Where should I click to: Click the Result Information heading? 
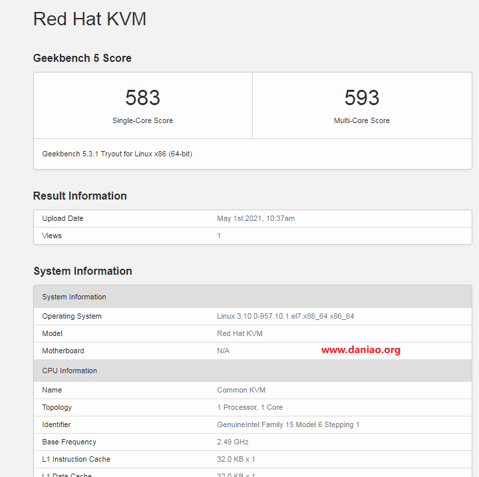point(80,196)
